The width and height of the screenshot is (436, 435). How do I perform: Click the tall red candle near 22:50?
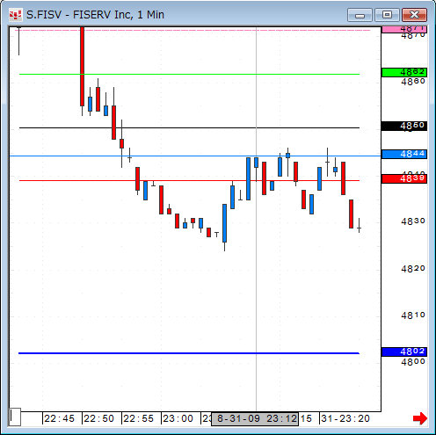click(83, 66)
